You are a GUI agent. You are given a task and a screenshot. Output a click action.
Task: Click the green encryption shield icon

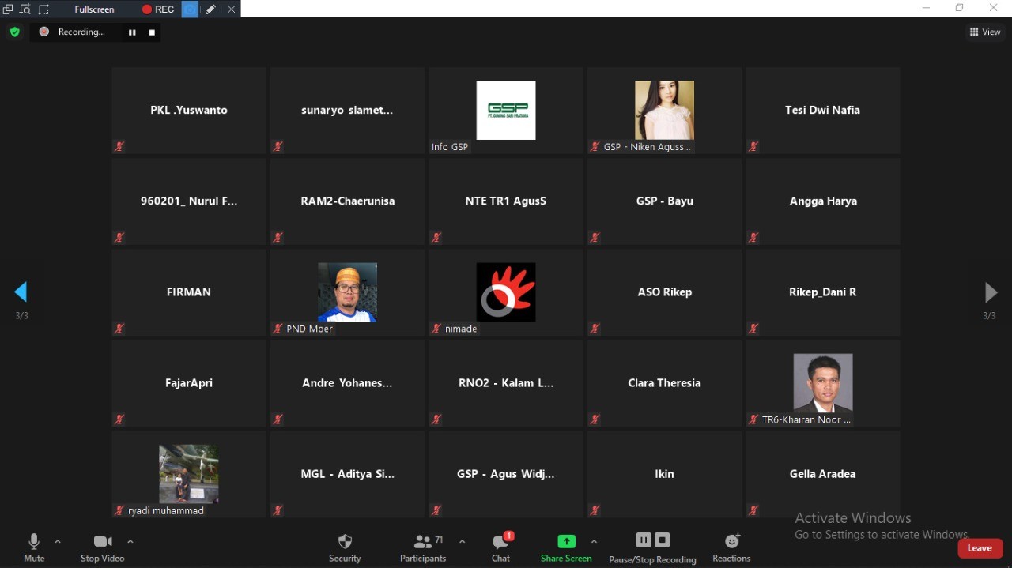[x=14, y=32]
